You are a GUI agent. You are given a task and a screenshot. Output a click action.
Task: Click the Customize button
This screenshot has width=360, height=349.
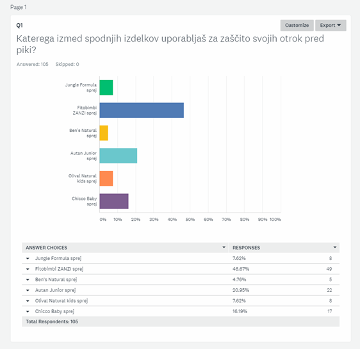[297, 25]
